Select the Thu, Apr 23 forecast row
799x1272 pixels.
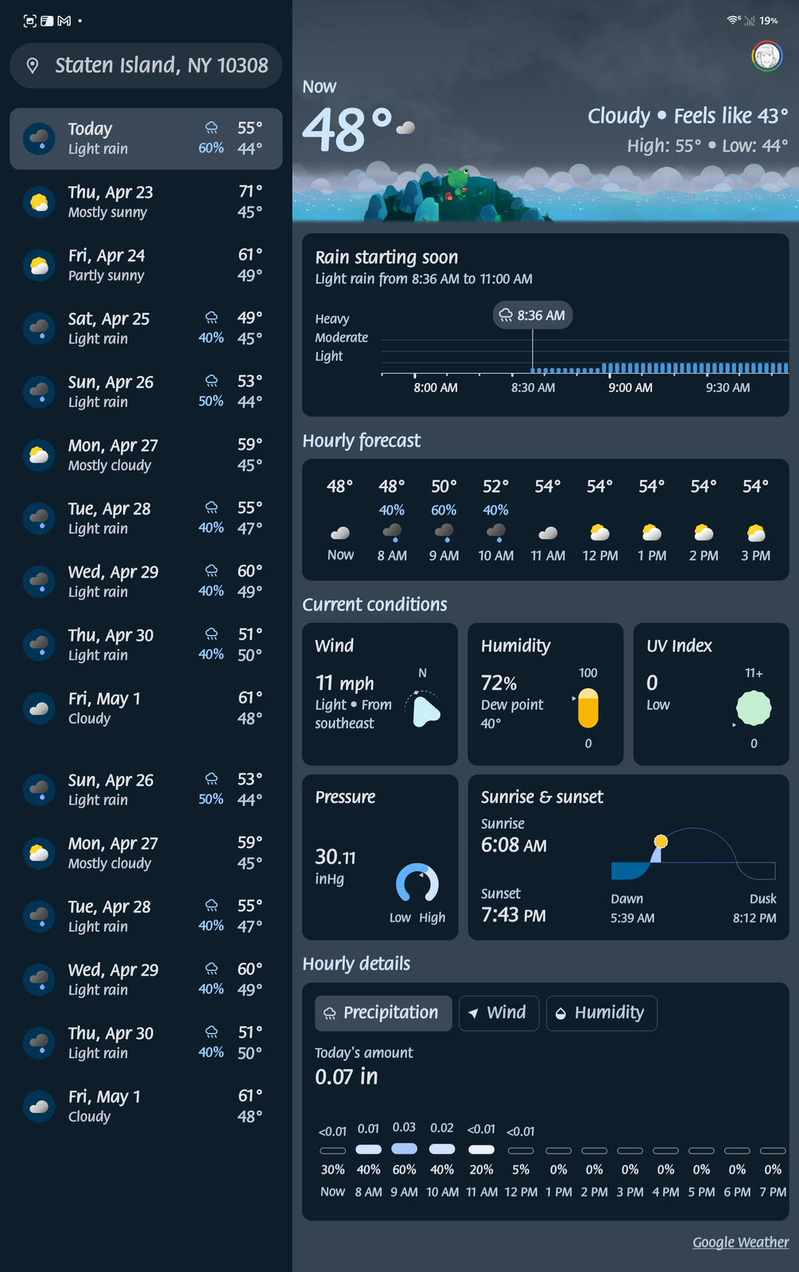(145, 202)
